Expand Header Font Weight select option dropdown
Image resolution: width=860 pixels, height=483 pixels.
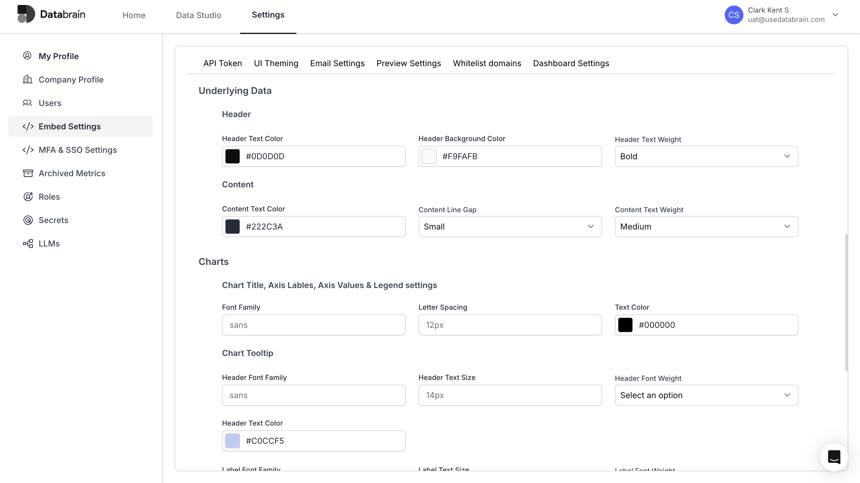[x=706, y=395]
